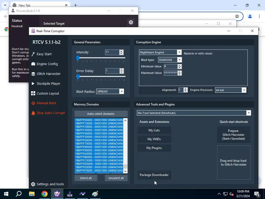Open My Plugins button
The image size is (265, 199).
point(154,148)
